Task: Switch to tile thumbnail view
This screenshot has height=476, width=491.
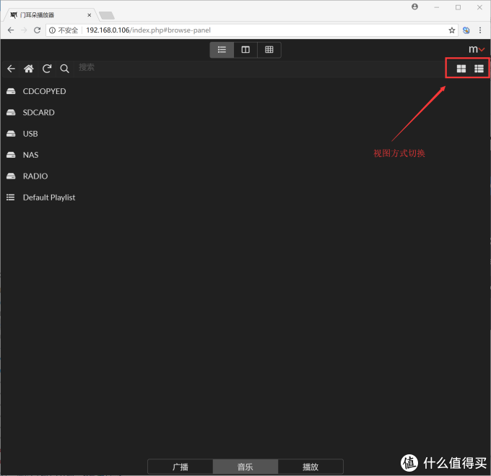Action: tap(461, 69)
